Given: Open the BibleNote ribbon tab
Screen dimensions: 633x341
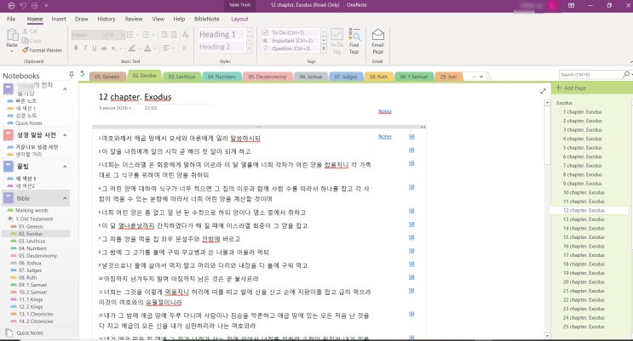Looking at the screenshot, I should 206,18.
